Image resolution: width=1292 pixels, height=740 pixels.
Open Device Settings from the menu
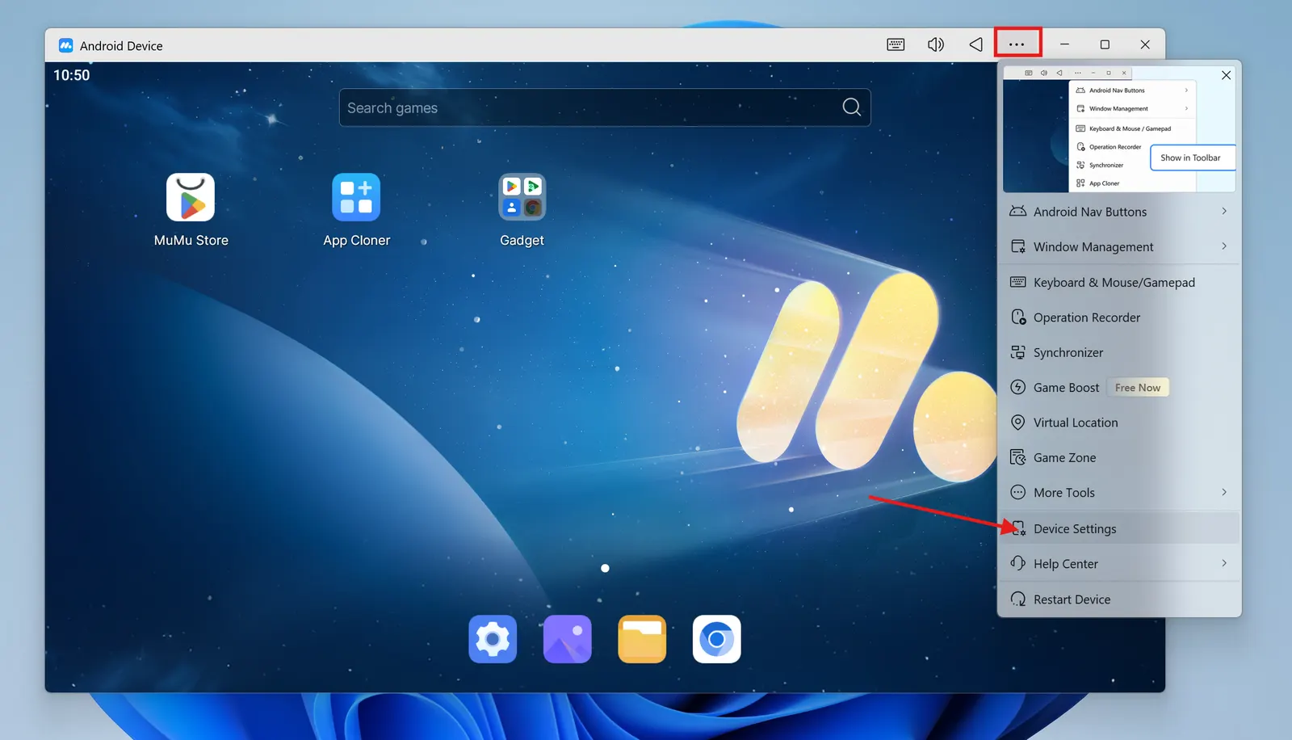1119,528
